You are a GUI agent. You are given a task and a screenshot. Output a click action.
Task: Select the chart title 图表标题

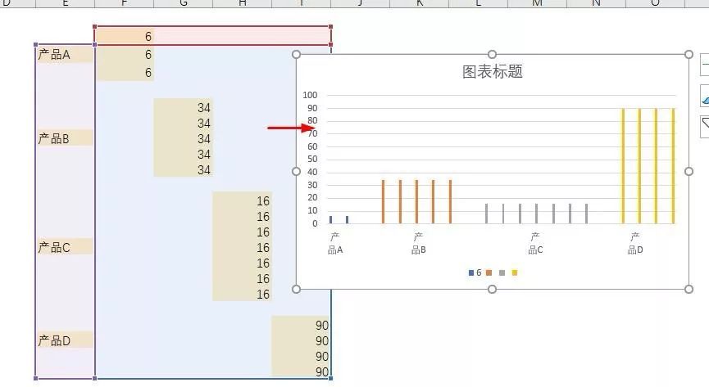tap(493, 71)
